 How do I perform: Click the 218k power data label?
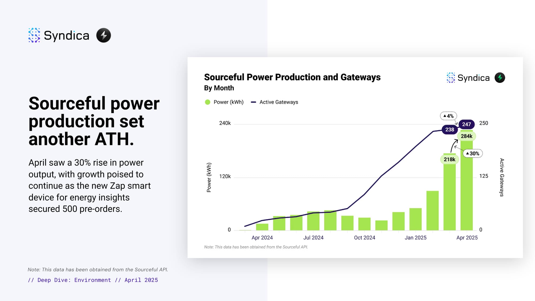(449, 159)
